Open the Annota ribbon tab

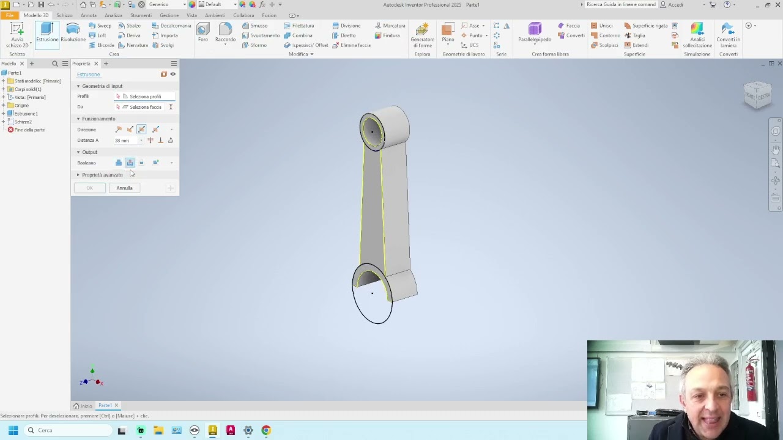tap(89, 15)
